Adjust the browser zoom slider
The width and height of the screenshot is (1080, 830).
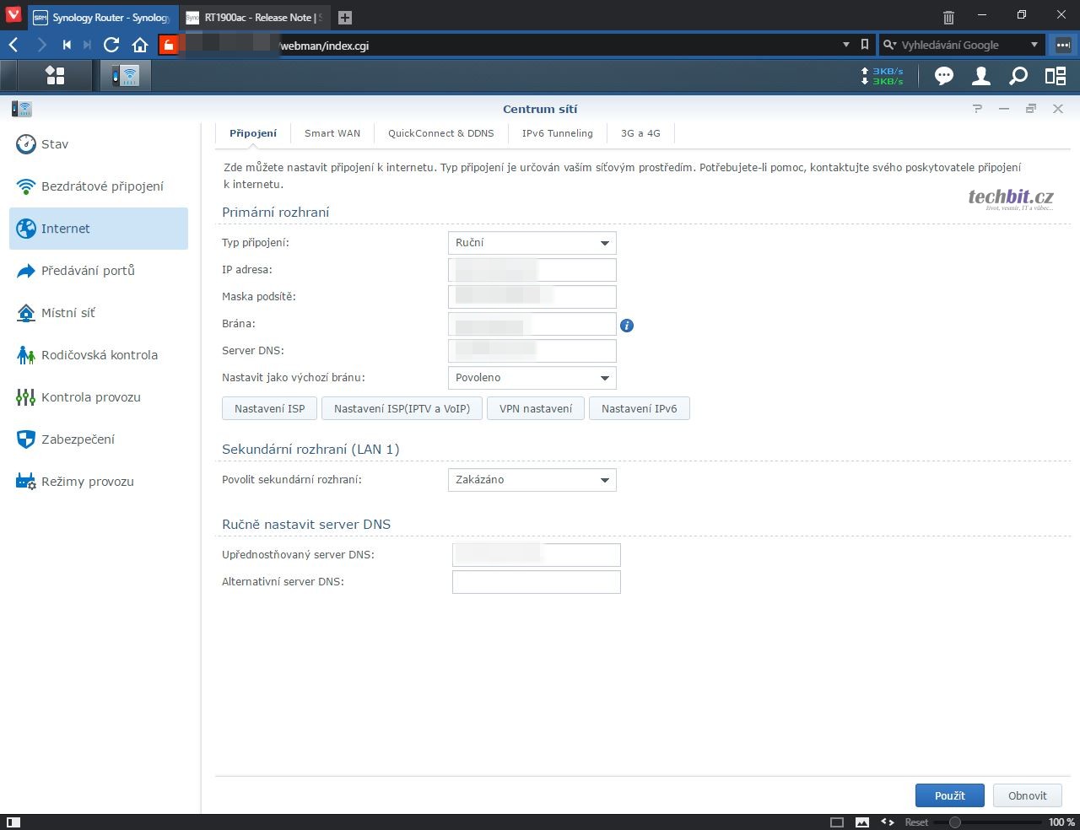coord(955,822)
